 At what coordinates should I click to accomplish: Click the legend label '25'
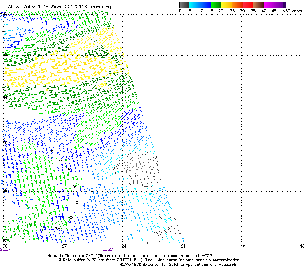coord(232,11)
